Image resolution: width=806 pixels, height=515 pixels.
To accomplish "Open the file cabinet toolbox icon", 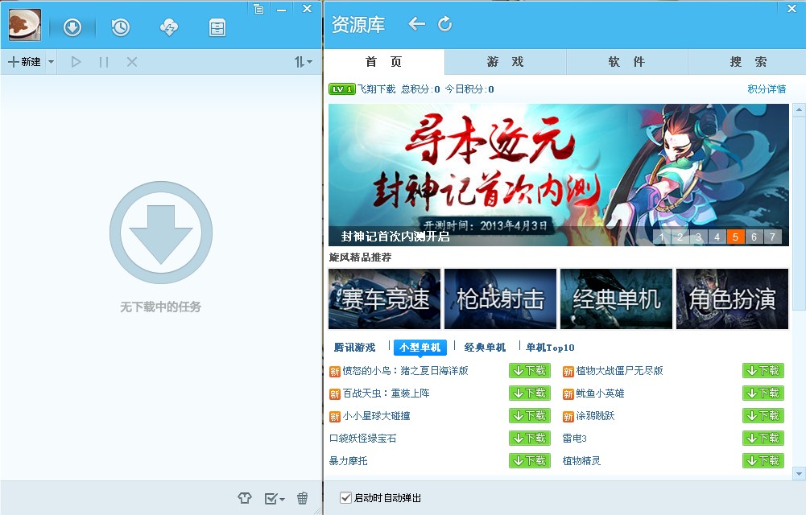I will coord(217,28).
